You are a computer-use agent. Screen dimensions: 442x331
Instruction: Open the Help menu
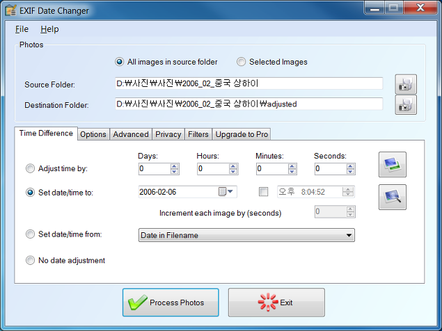(49, 29)
